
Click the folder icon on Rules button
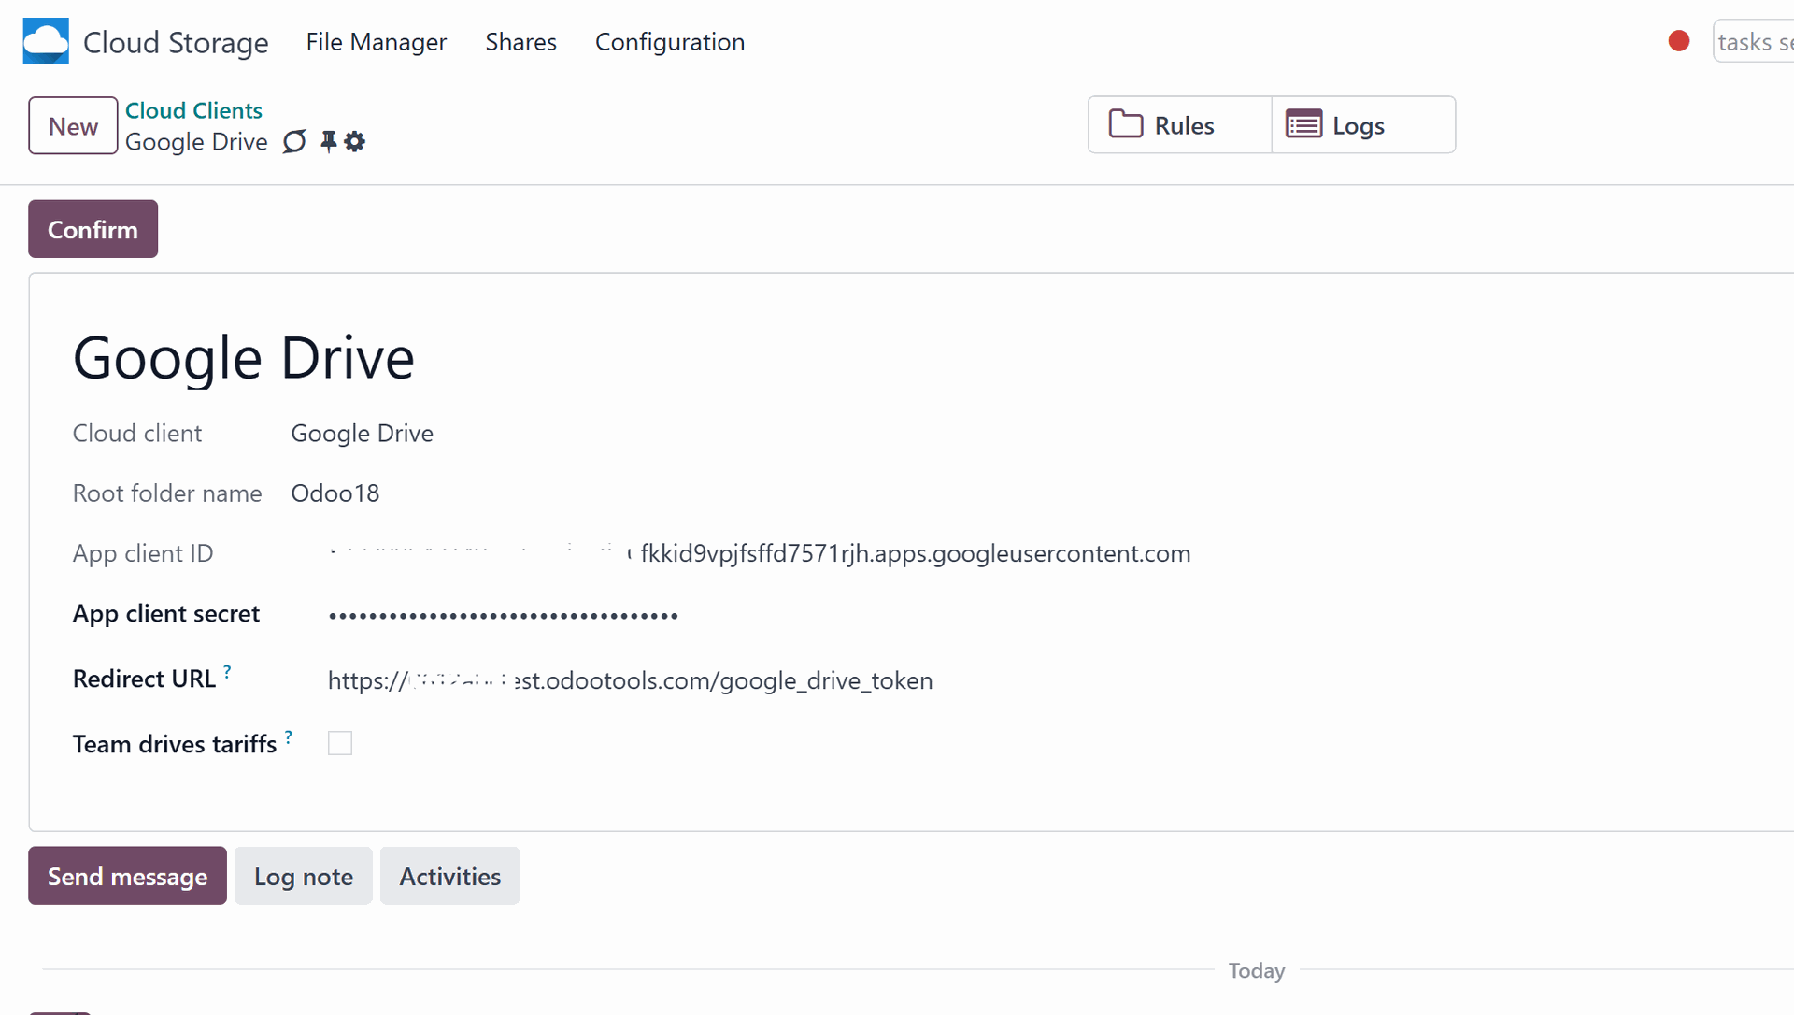pyautogui.click(x=1126, y=124)
